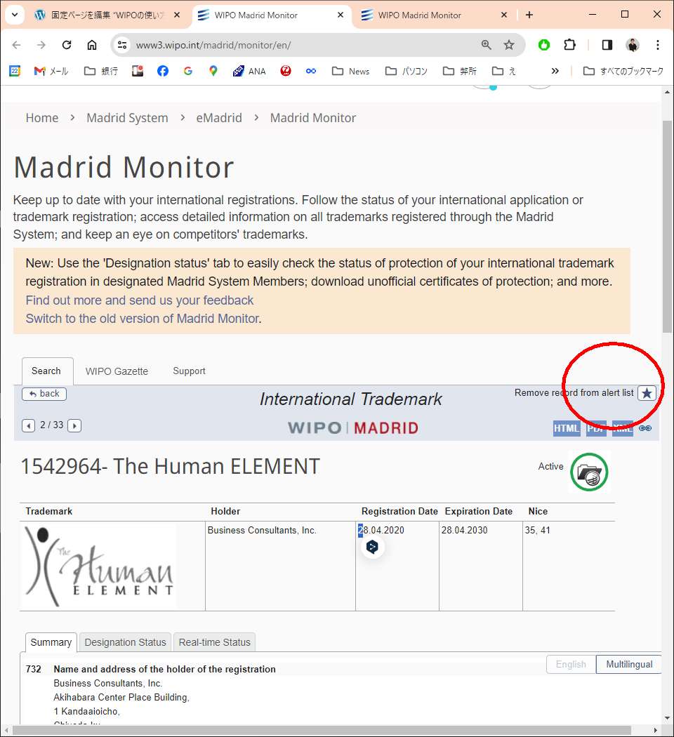The height and width of the screenshot is (737, 674).
Task: Select the Multilingual language toggle
Action: [629, 664]
